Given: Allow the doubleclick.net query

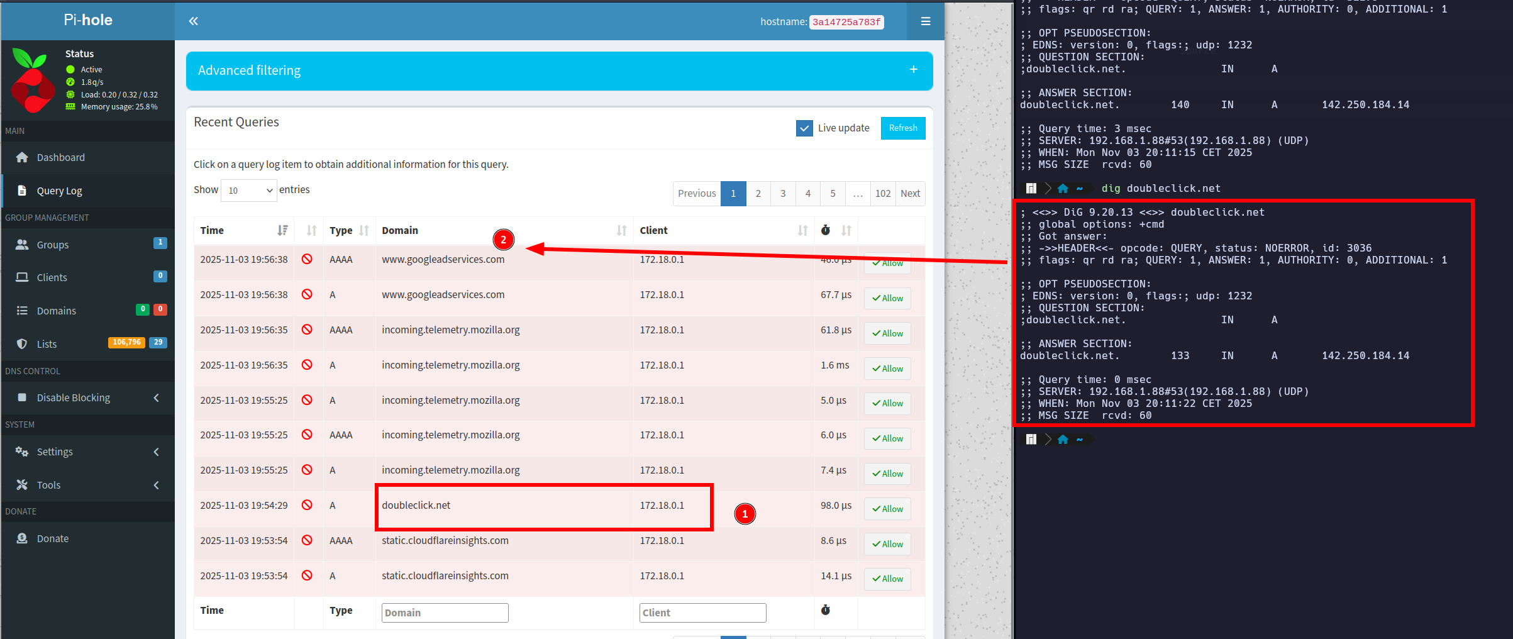Looking at the screenshot, I should point(887,509).
